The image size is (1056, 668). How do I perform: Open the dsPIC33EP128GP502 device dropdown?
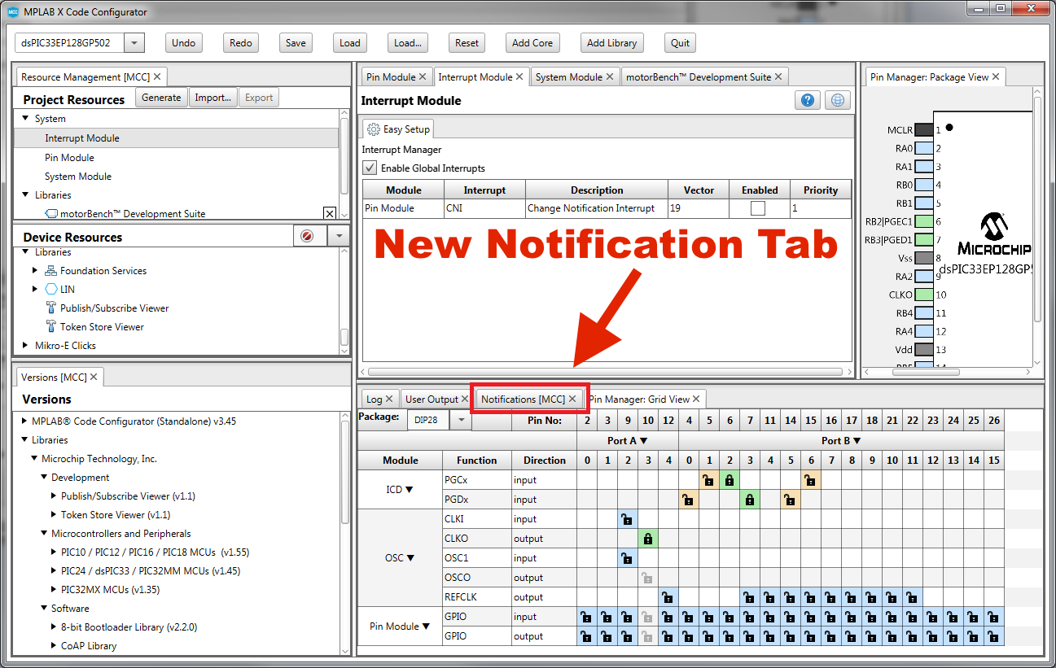pyautogui.click(x=134, y=43)
